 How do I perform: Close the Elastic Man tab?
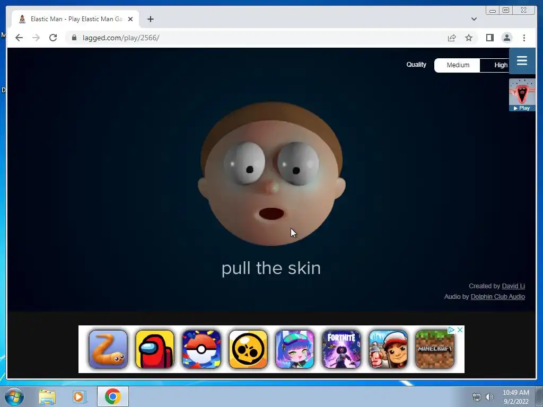tap(130, 19)
